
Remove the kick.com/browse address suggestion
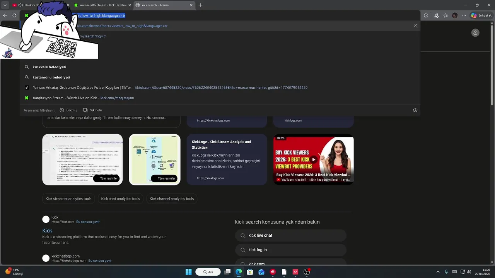click(x=415, y=26)
